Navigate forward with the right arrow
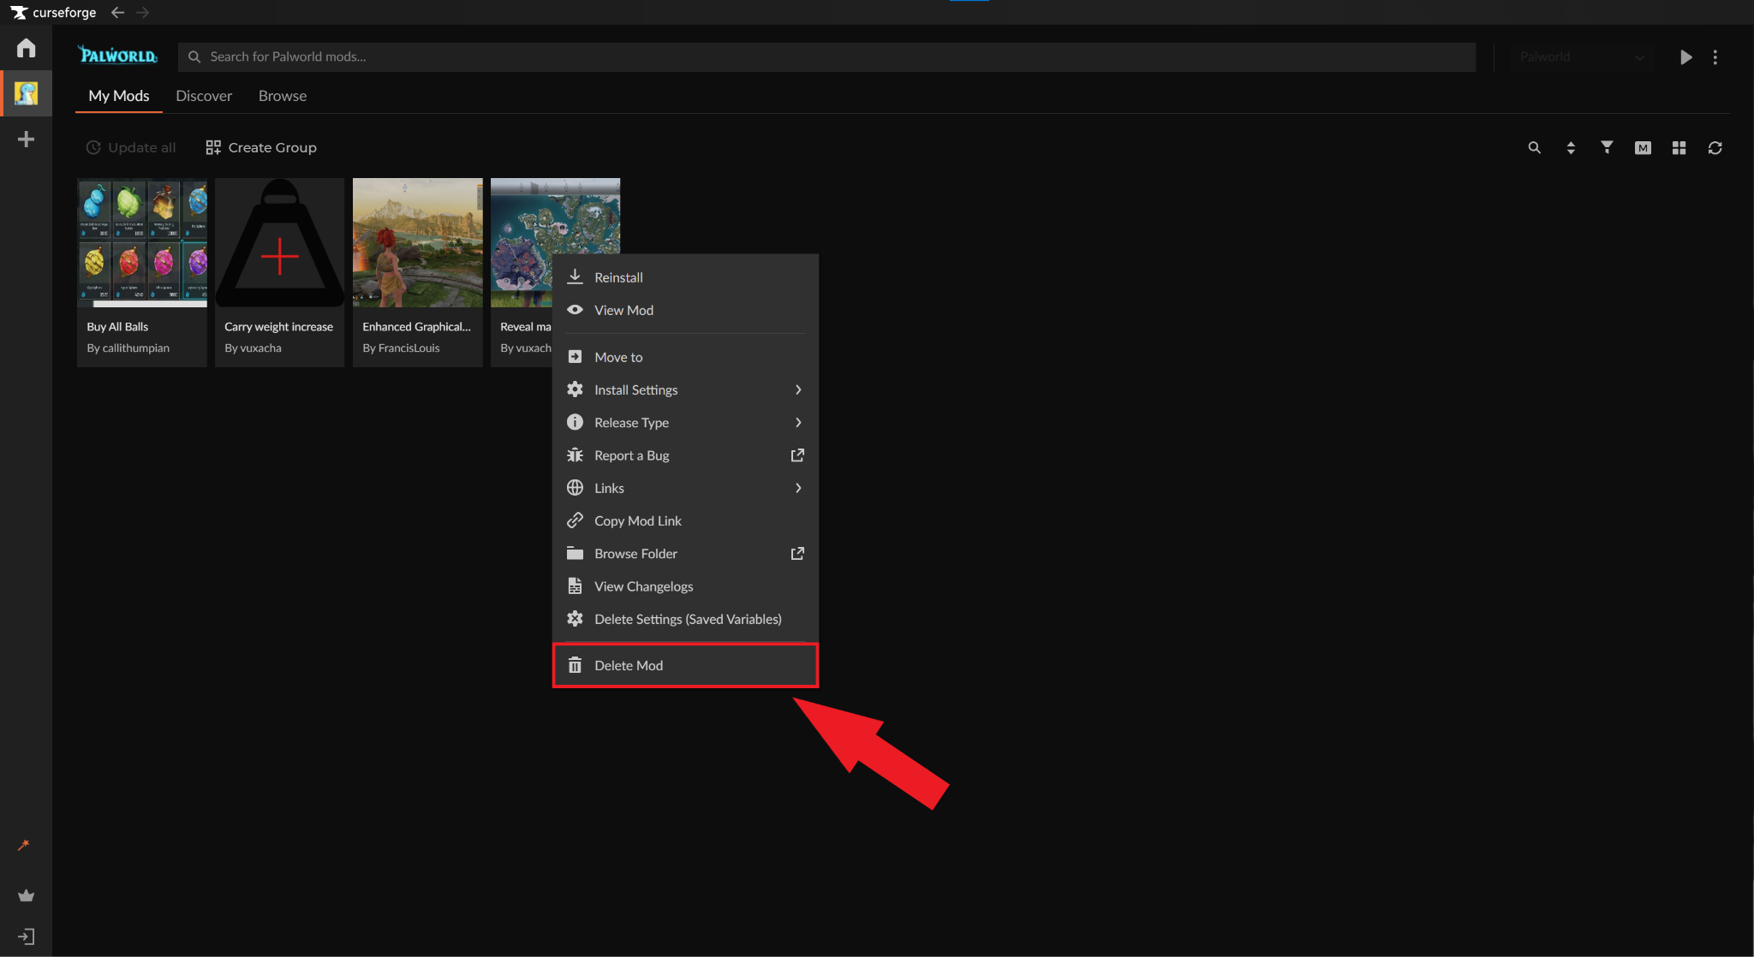Image resolution: width=1754 pixels, height=957 pixels. tap(143, 13)
